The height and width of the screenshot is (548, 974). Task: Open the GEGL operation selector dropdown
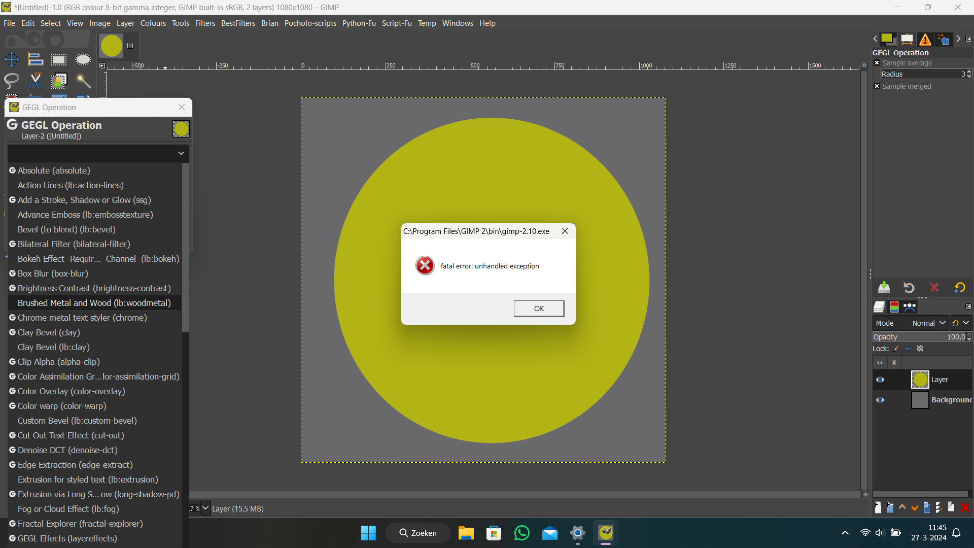(98, 153)
